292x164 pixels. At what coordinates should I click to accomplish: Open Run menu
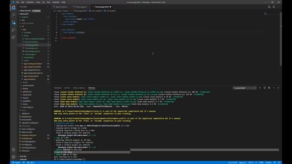[x=48, y=2]
